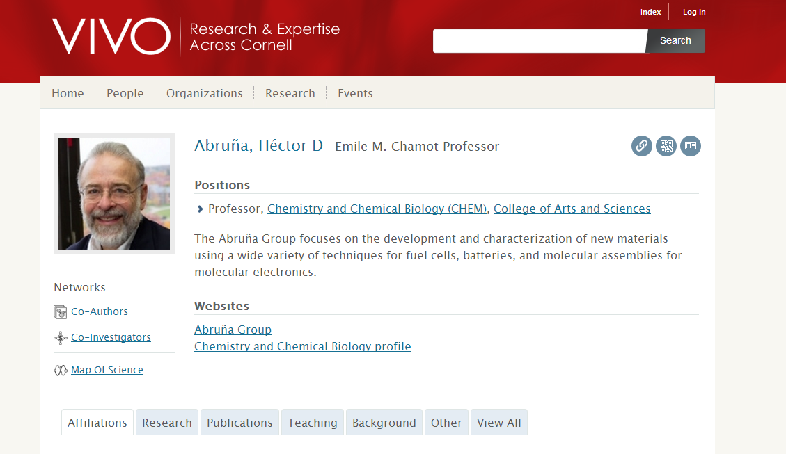Open the Map Of Science link
This screenshot has width=786, height=454.
107,370
